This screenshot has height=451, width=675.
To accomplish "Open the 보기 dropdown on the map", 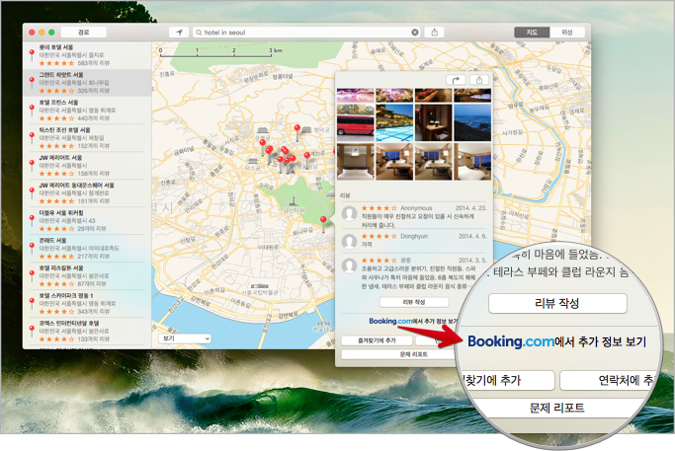I will [185, 338].
